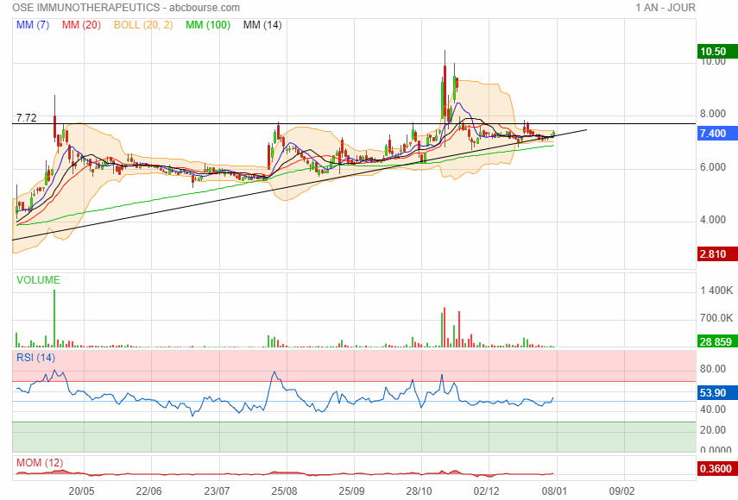Click the MM (7) legend label
This screenshot has width=738, height=500.
33,25
